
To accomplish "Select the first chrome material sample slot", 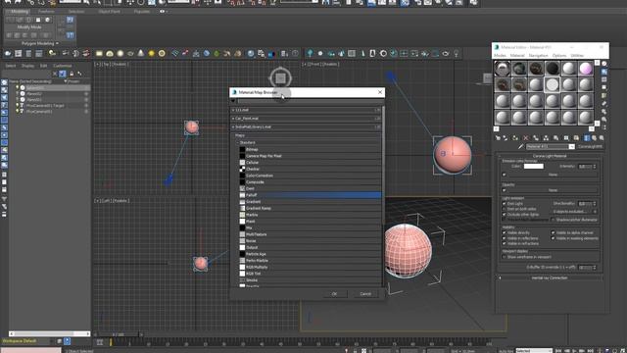I will (x=503, y=69).
